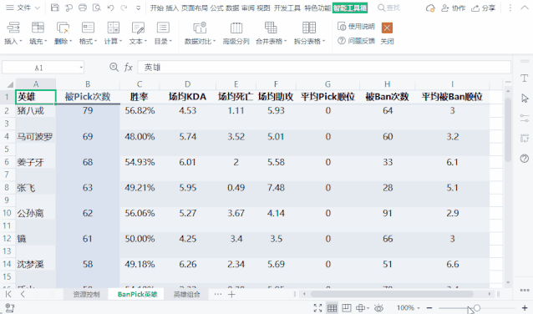Open the 拆分表格 split tables tool
This screenshot has width=533, height=314.
pos(309,33)
